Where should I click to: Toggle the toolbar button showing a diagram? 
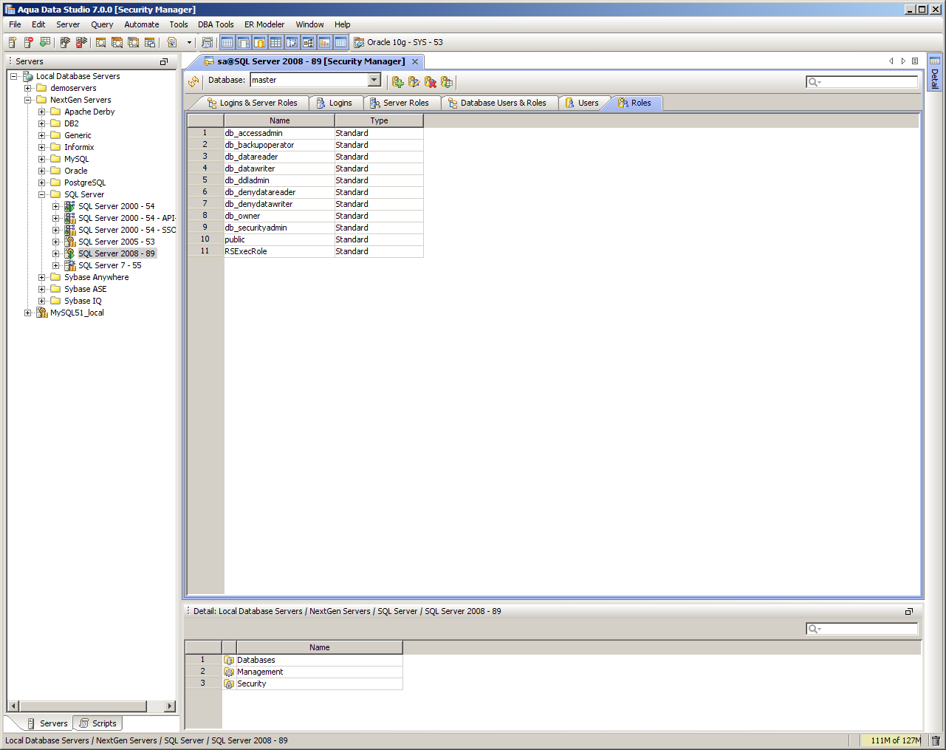pos(308,42)
